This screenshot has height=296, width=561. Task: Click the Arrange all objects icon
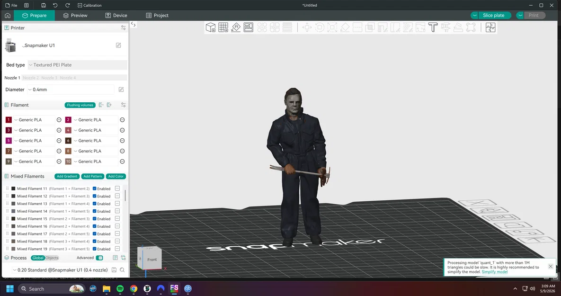click(248, 27)
